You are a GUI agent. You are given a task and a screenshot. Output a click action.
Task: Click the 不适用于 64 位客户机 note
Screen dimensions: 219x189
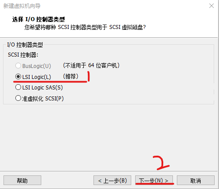(x=91, y=65)
